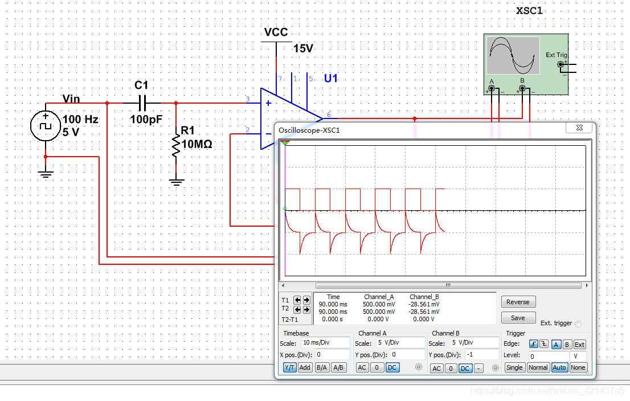Click oscilloscope scrollbar right arrow
The width and height of the screenshot is (630, 401).
[587, 286]
